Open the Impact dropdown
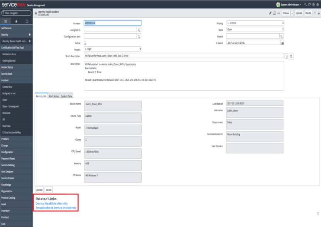This screenshot has width=321, height=227. [x=112, y=49]
